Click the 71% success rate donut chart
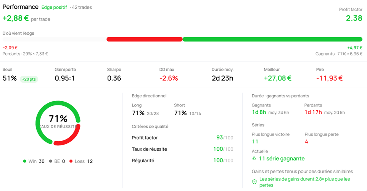Screen dimensions: 367x191 (x=58, y=123)
